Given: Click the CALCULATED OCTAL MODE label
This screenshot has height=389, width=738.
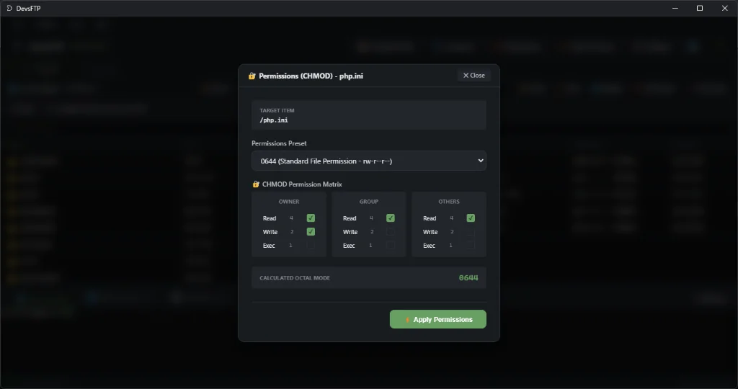Looking at the screenshot, I should click(x=295, y=278).
